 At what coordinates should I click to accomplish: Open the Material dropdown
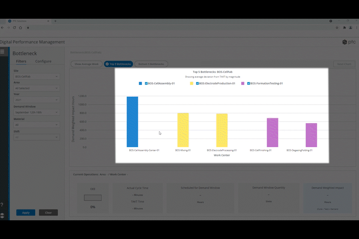coord(37,125)
